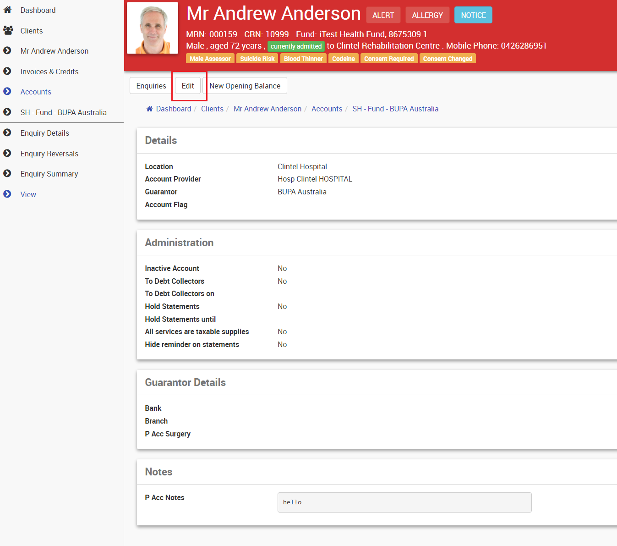Click the currently admitted status badge

click(296, 46)
